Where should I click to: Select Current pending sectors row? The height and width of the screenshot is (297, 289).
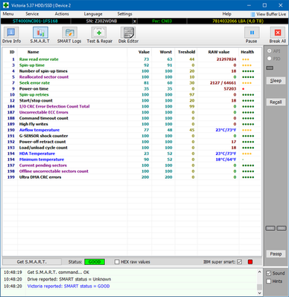tap(132, 166)
